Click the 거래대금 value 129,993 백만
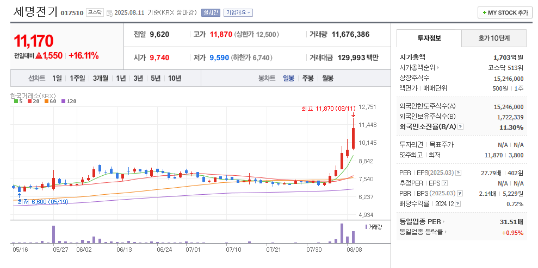 [x=358, y=58]
